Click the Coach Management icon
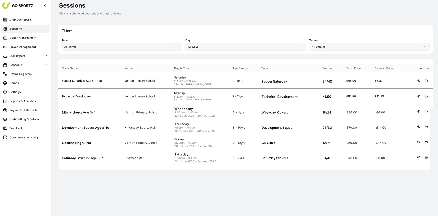This screenshot has height=216, width=438. pos(5,38)
